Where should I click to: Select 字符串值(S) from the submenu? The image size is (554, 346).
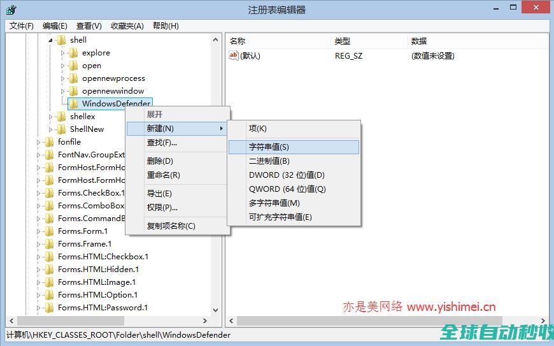pyautogui.click(x=269, y=147)
